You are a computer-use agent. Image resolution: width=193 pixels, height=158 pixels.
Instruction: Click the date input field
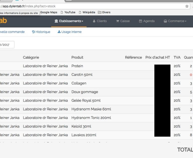coord(7,45)
